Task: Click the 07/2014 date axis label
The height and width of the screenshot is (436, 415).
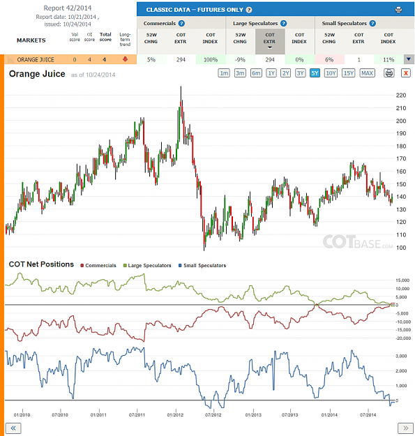Action: click(x=368, y=415)
